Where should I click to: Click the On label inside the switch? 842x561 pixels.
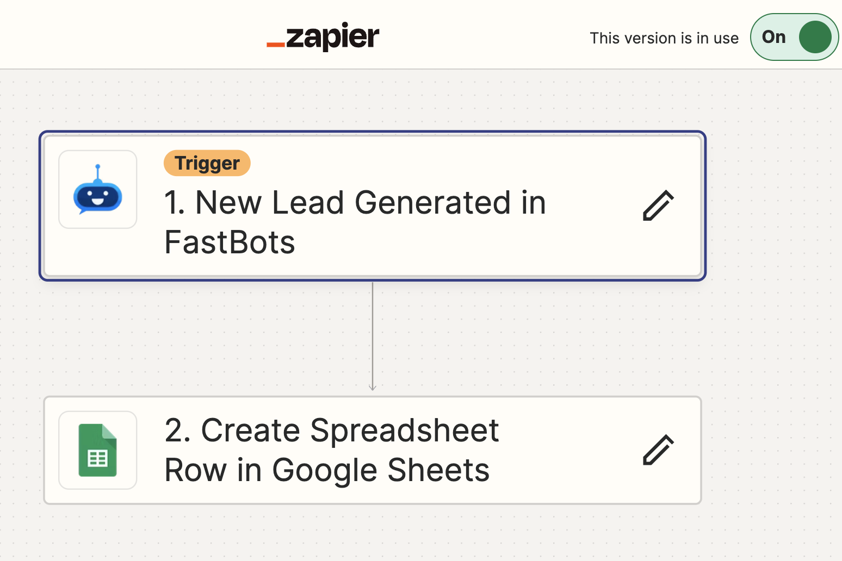773,37
